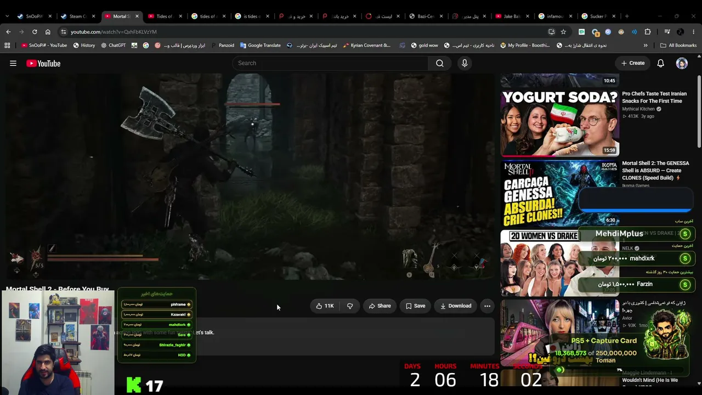Open the YOGURT SODA video thumbnail

coord(560,123)
